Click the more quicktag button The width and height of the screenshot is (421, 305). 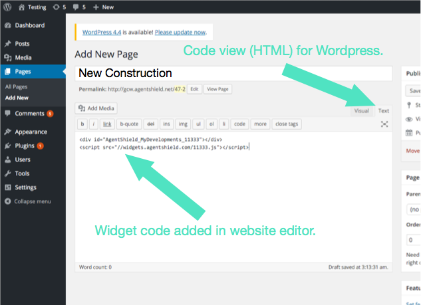pyautogui.click(x=260, y=124)
